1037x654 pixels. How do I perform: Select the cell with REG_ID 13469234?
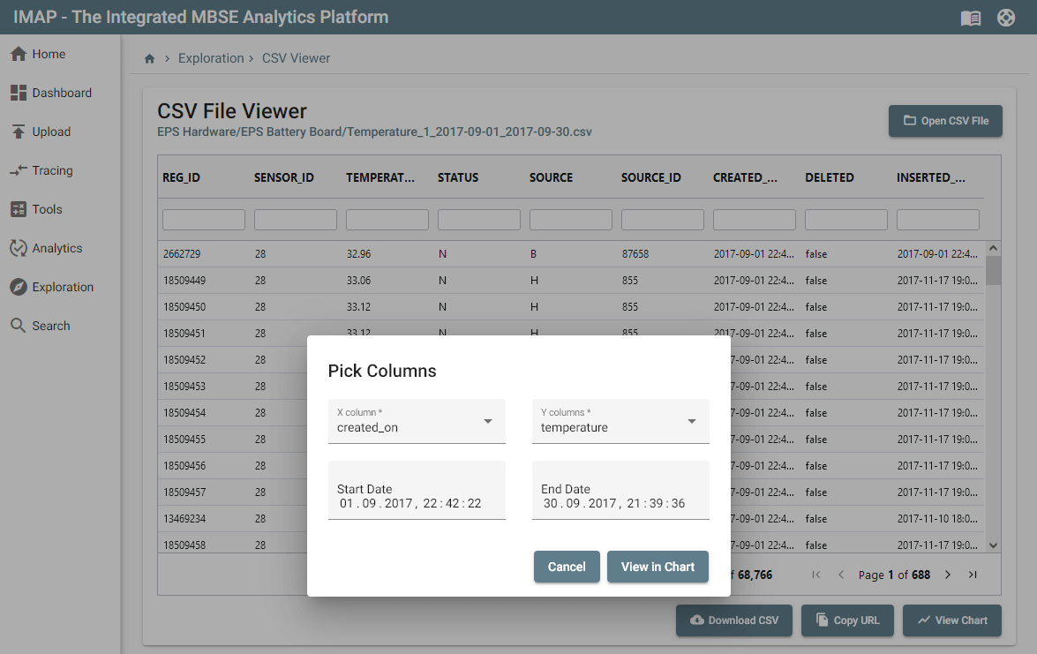pyautogui.click(x=184, y=518)
